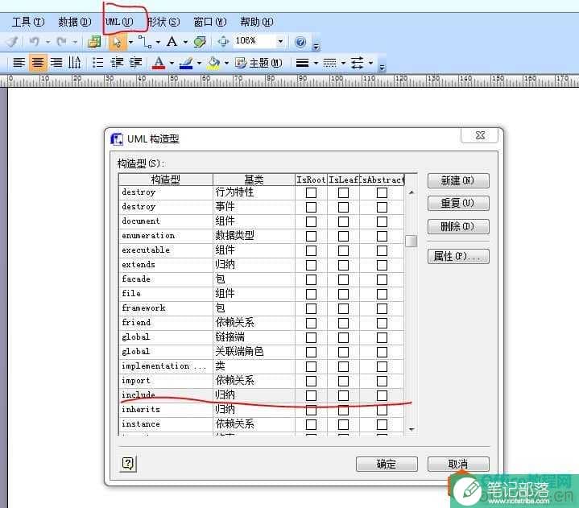Image resolution: width=579 pixels, height=508 pixels.
Task: Check IsRoot for destroy 行为特性 row
Action: (311, 192)
